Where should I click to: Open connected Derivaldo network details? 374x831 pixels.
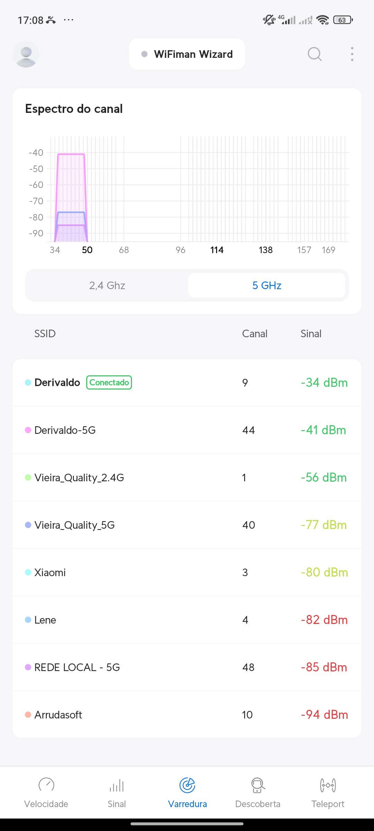click(187, 383)
